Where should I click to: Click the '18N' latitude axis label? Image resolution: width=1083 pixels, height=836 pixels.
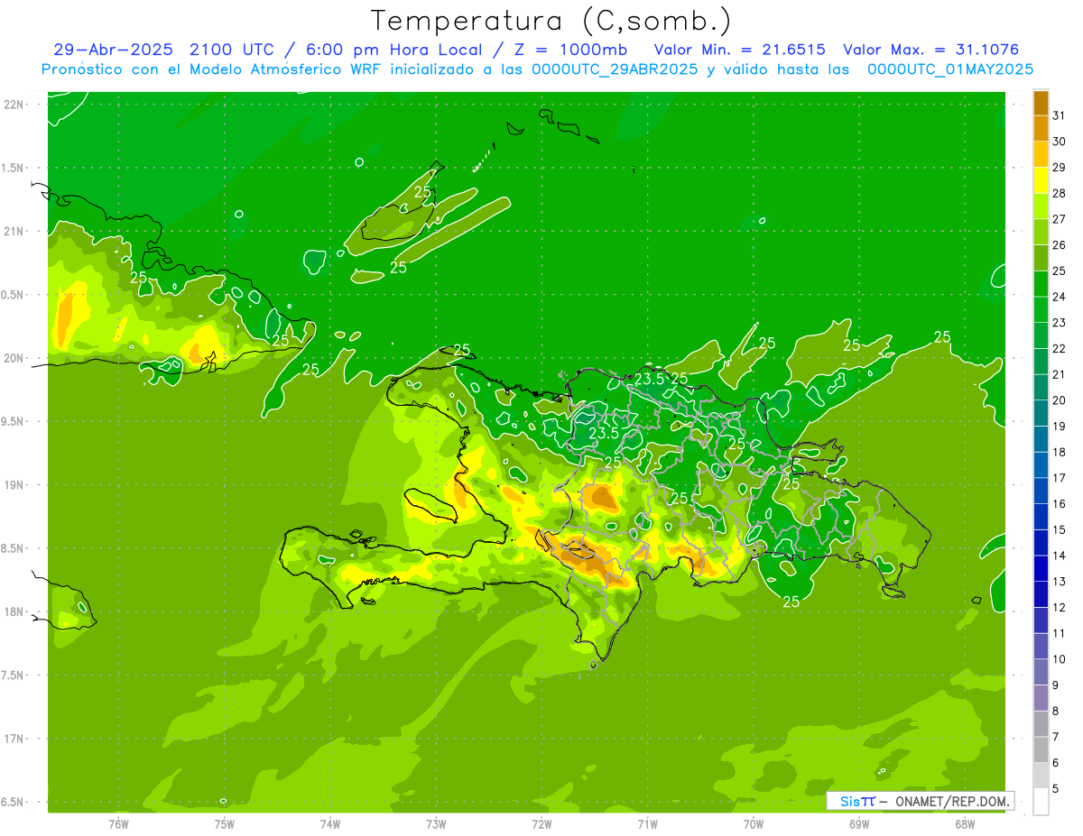point(14,611)
